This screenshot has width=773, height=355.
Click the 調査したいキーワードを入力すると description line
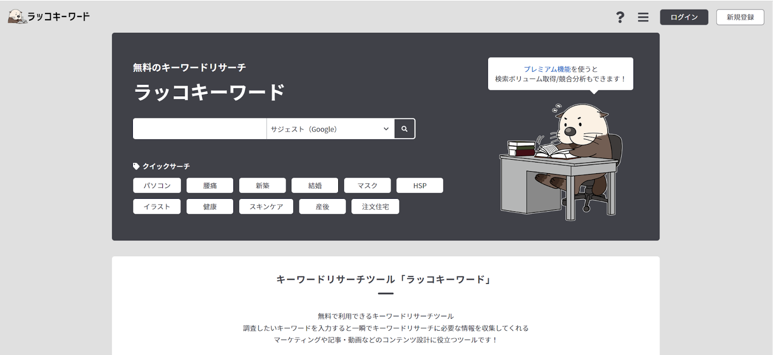pyautogui.click(x=386, y=328)
